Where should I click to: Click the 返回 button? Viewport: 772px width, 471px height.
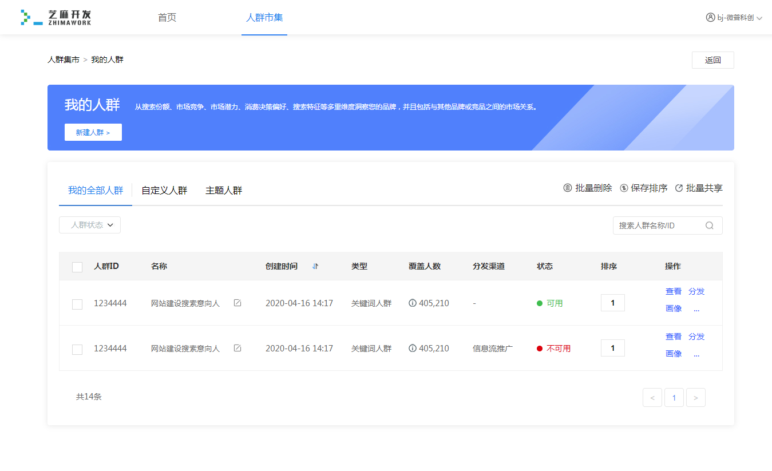coord(712,60)
